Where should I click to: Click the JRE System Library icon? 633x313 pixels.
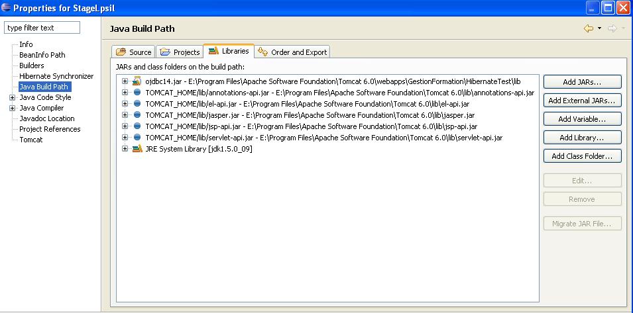tap(137, 149)
